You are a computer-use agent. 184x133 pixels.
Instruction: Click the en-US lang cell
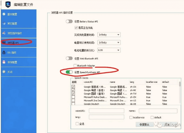133,100
